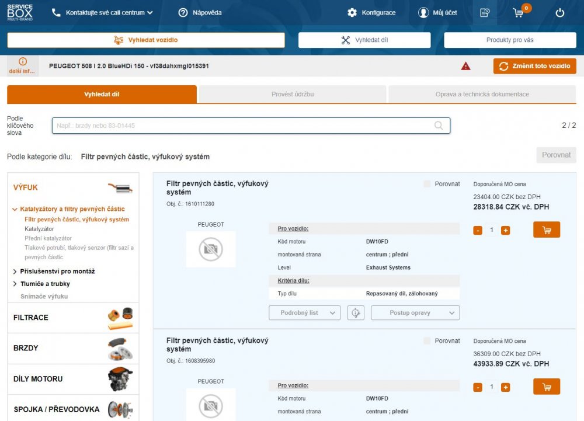Select Katalyzátor tree item
The image size is (584, 421).
(39, 229)
